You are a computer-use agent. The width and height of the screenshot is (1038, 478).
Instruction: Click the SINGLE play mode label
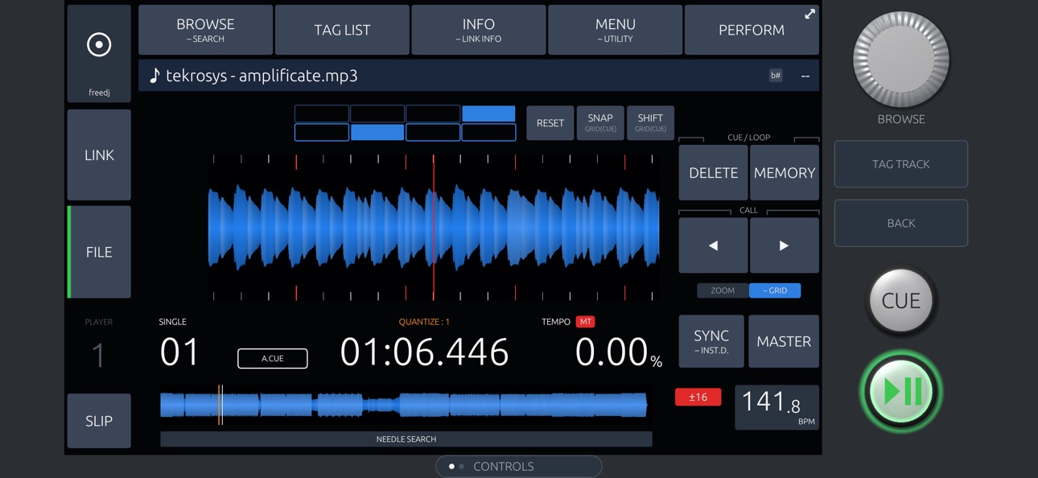[x=172, y=322]
